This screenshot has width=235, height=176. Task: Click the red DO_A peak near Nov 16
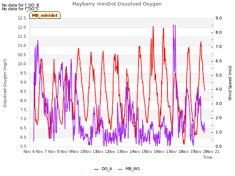pos(153,26)
